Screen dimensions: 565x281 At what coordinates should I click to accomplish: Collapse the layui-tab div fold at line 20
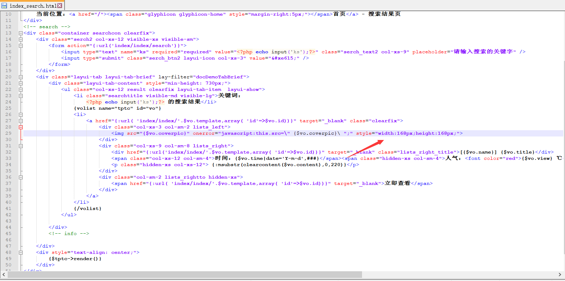(x=21, y=77)
